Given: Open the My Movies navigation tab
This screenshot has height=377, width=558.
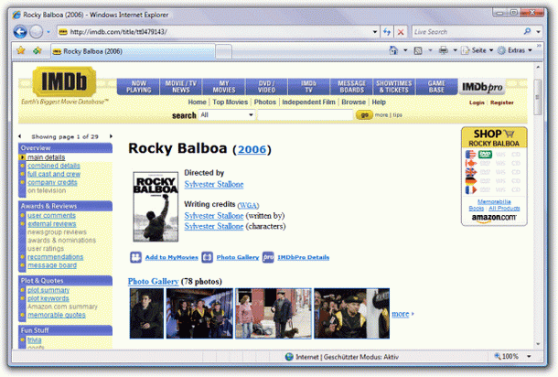Looking at the screenshot, I should (x=224, y=87).
